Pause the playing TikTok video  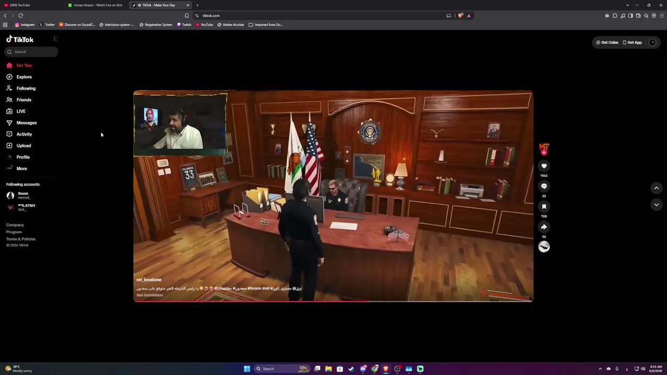pos(333,196)
